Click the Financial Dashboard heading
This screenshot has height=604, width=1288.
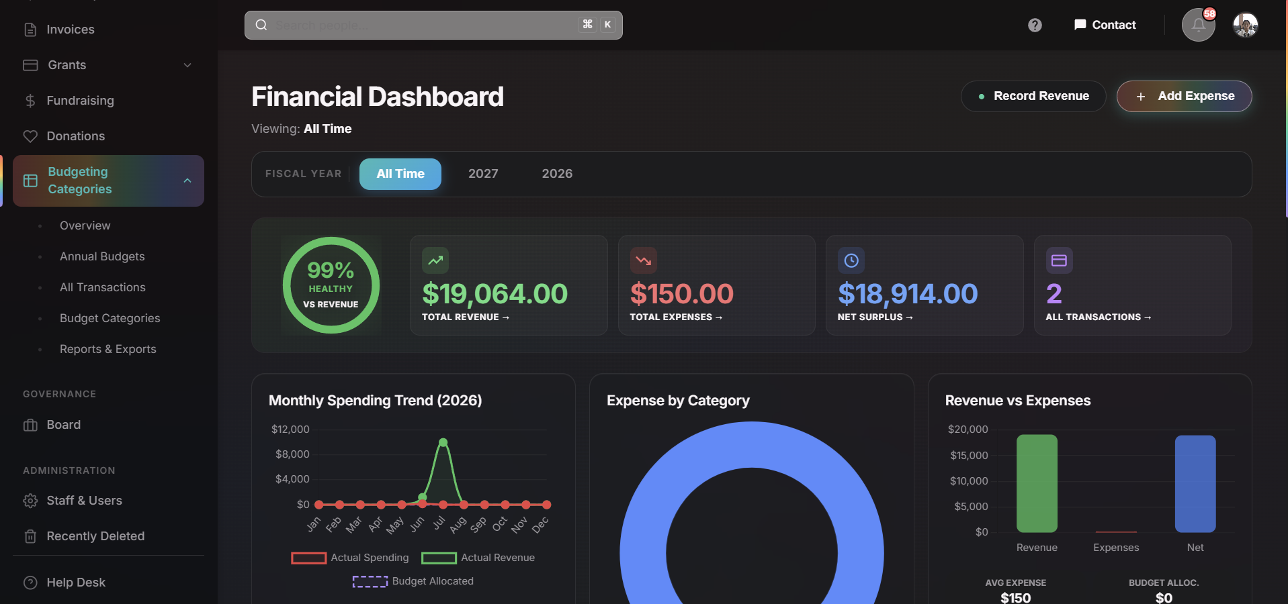[x=378, y=97]
